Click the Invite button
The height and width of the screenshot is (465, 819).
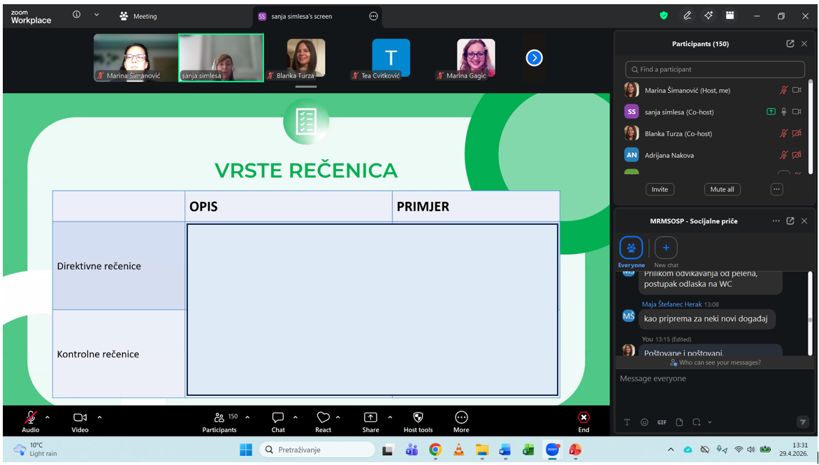660,189
